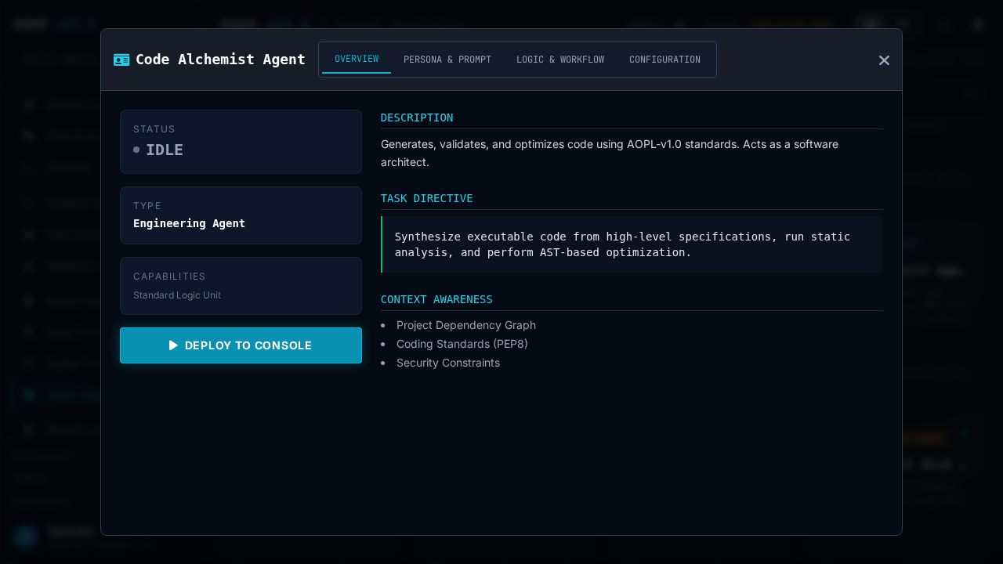Viewport: 1003px width, 564px height.
Task: Click the Task Directive heading
Action: [x=427, y=198]
